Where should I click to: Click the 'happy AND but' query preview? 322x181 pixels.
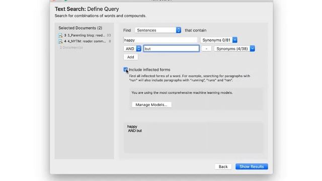tap(134, 129)
